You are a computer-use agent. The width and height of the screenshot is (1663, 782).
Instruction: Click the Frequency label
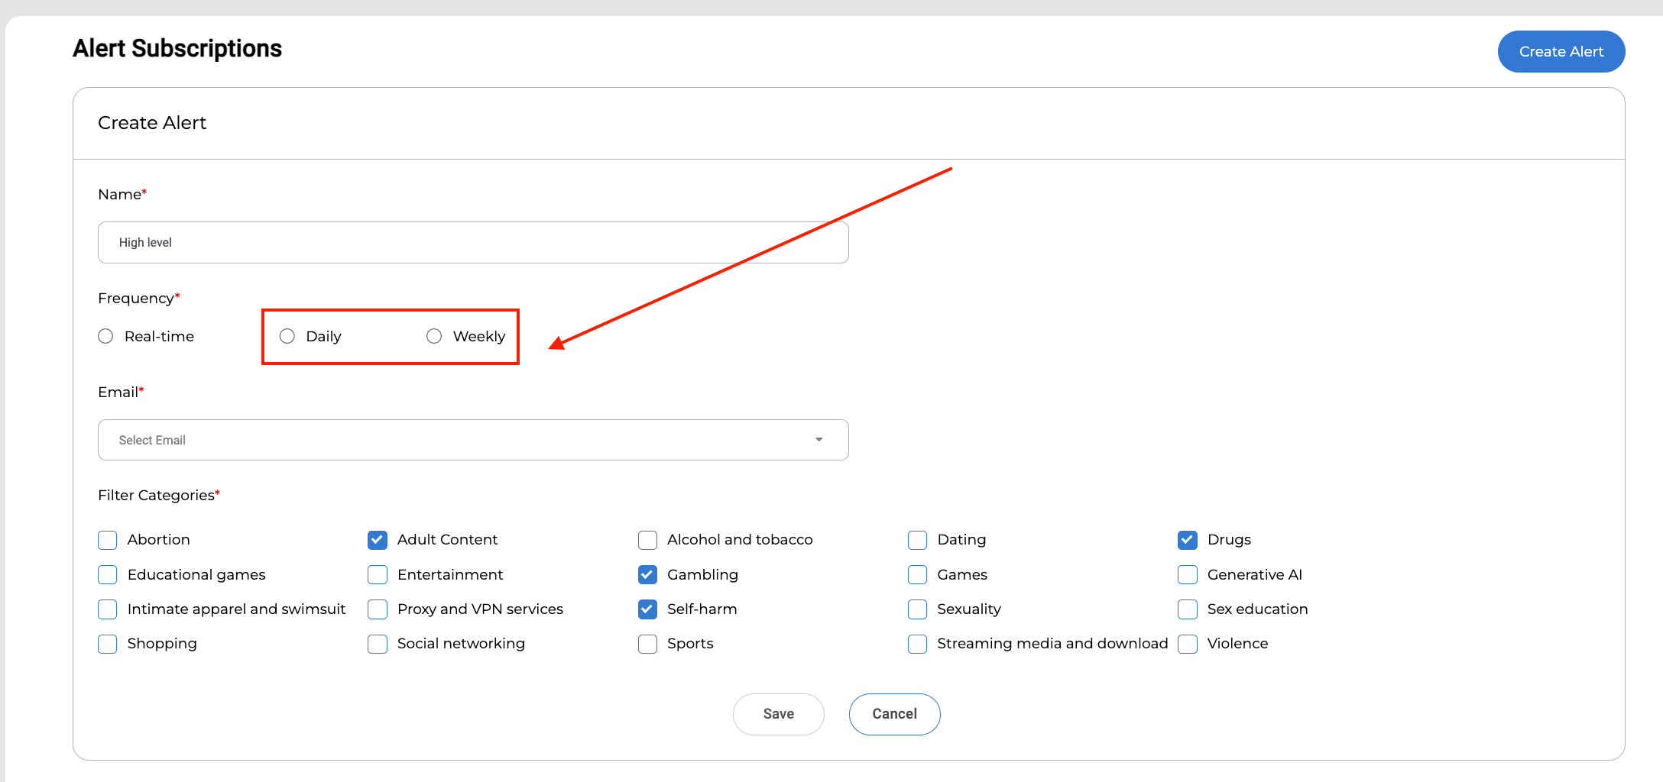[139, 299]
